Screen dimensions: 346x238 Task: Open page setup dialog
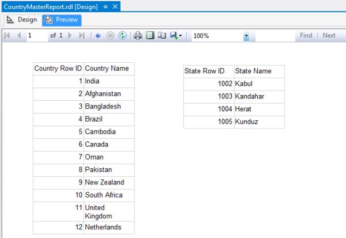click(162, 36)
